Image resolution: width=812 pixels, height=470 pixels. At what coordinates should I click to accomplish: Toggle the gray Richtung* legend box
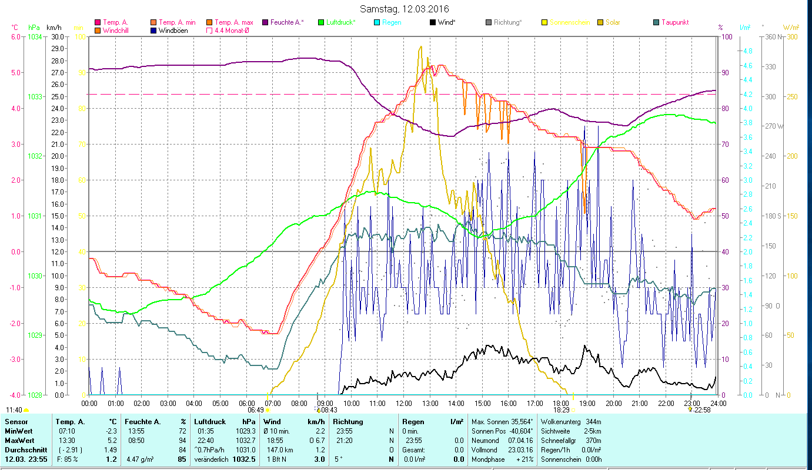(x=489, y=23)
